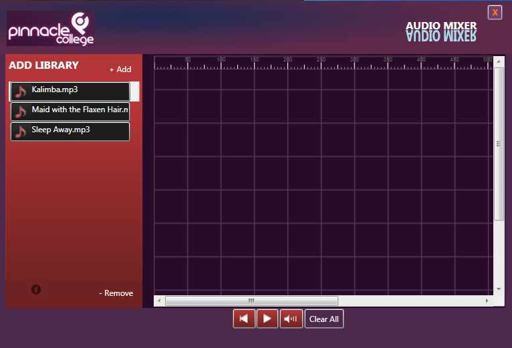Click the music note icon beside Kalimba.mp3
Screen dimensions: 512x348
(21, 92)
